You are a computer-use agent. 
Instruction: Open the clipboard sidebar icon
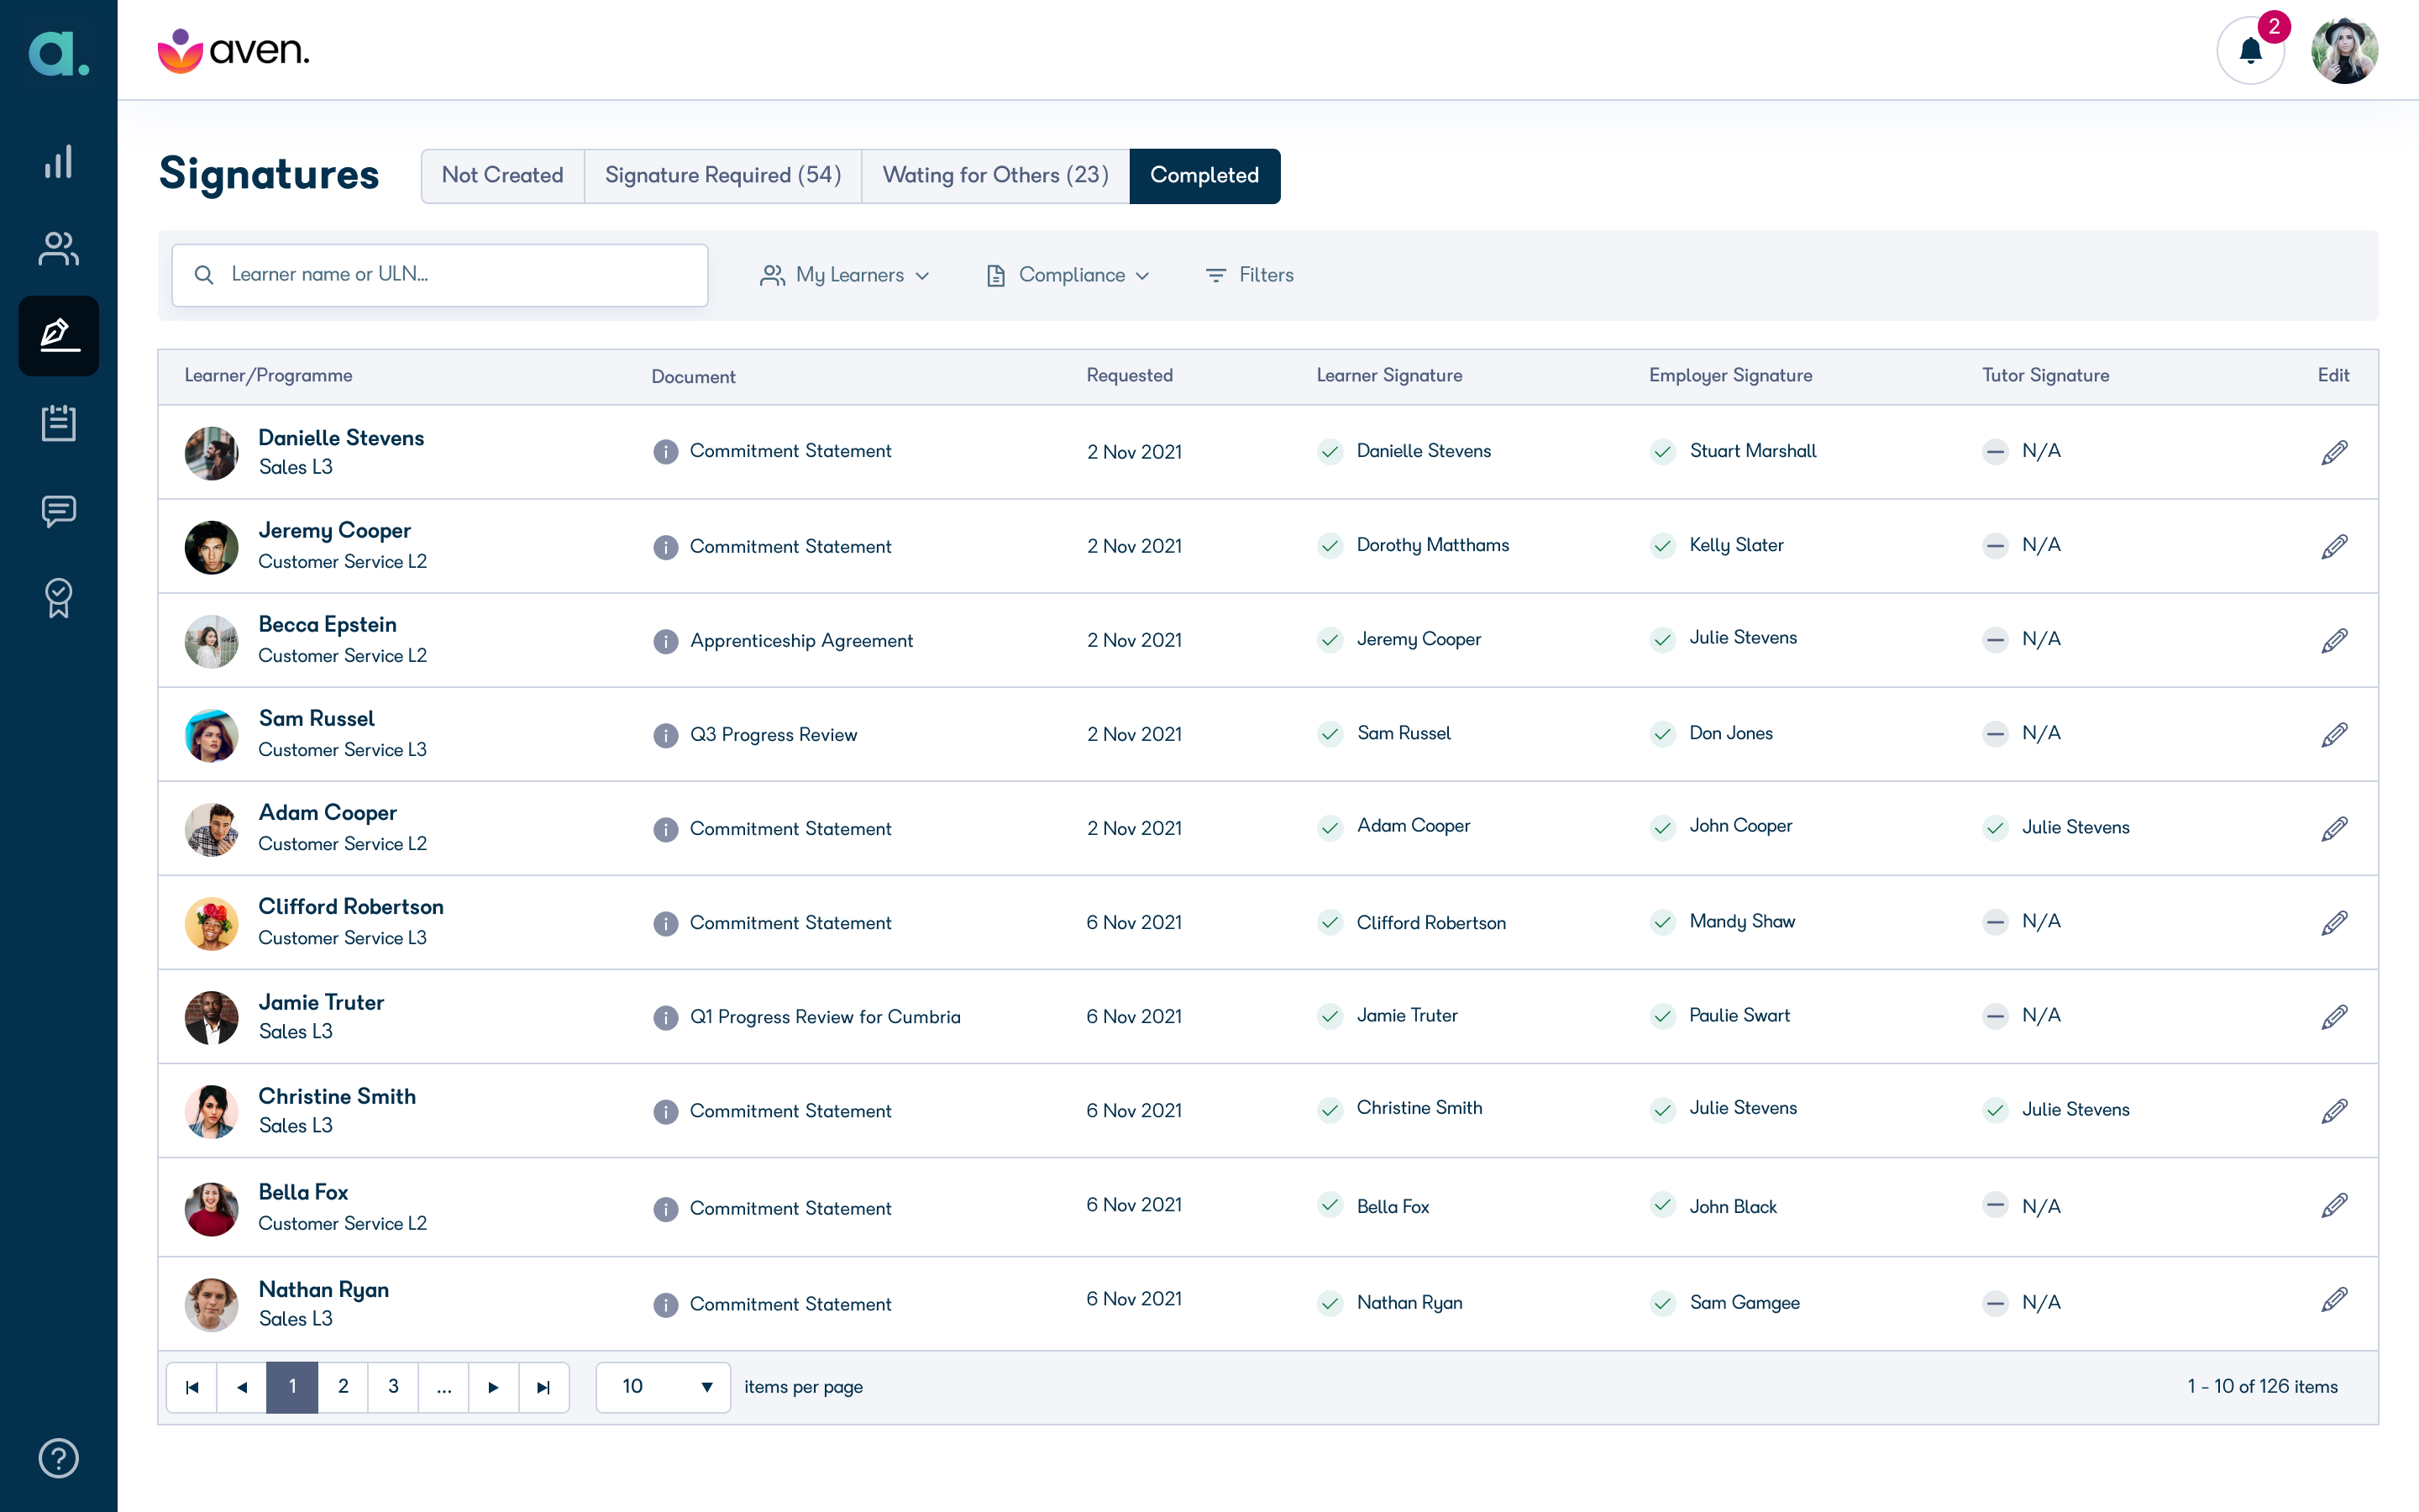click(59, 423)
